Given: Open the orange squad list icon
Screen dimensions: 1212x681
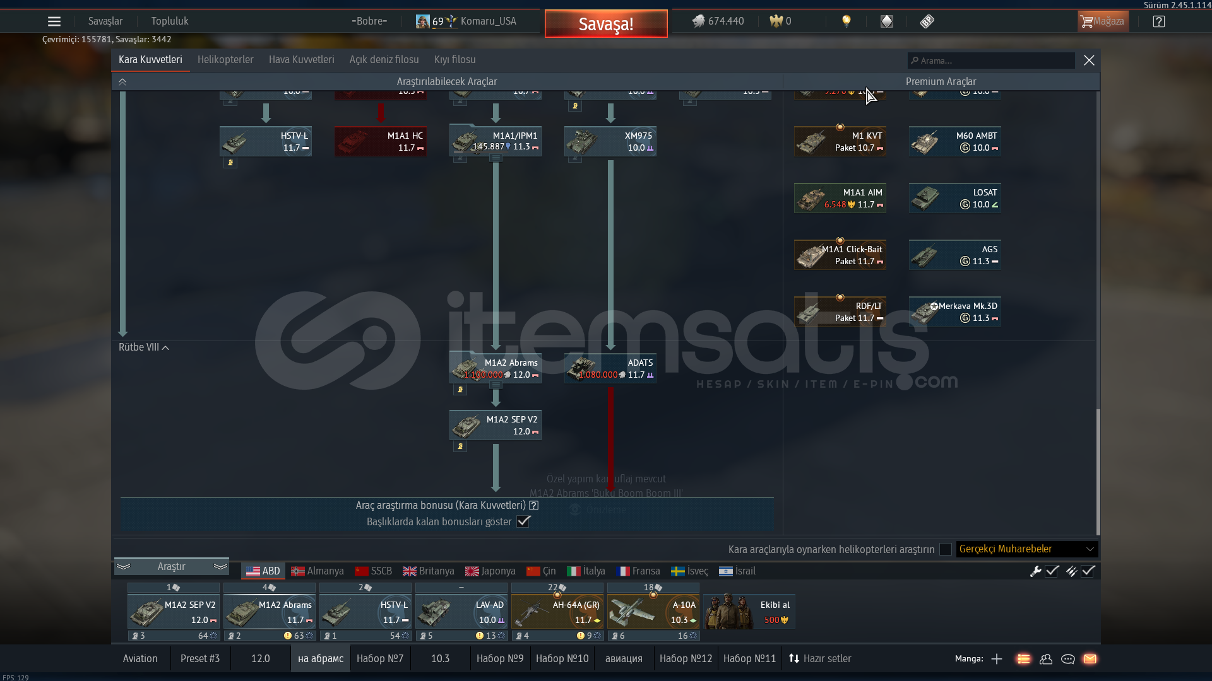Looking at the screenshot, I should (x=1023, y=659).
